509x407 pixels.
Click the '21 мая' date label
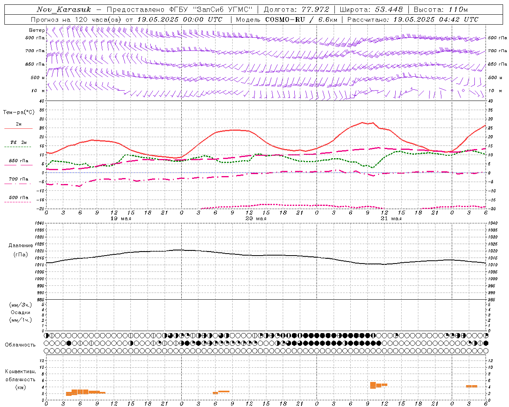pyautogui.click(x=391, y=219)
